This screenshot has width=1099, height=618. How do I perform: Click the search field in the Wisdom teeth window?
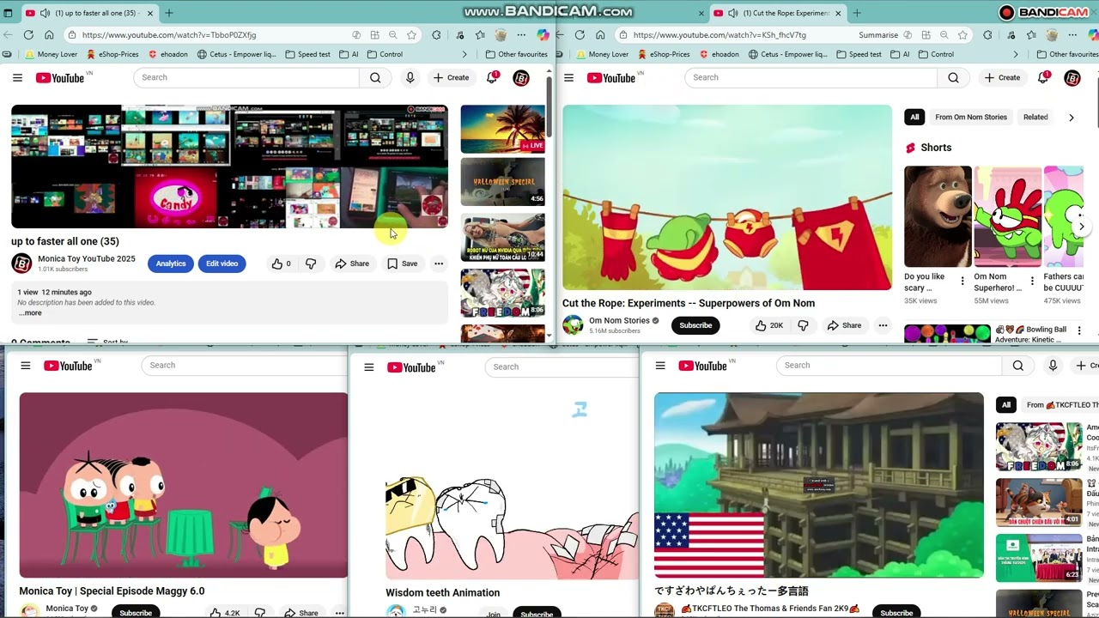click(562, 367)
